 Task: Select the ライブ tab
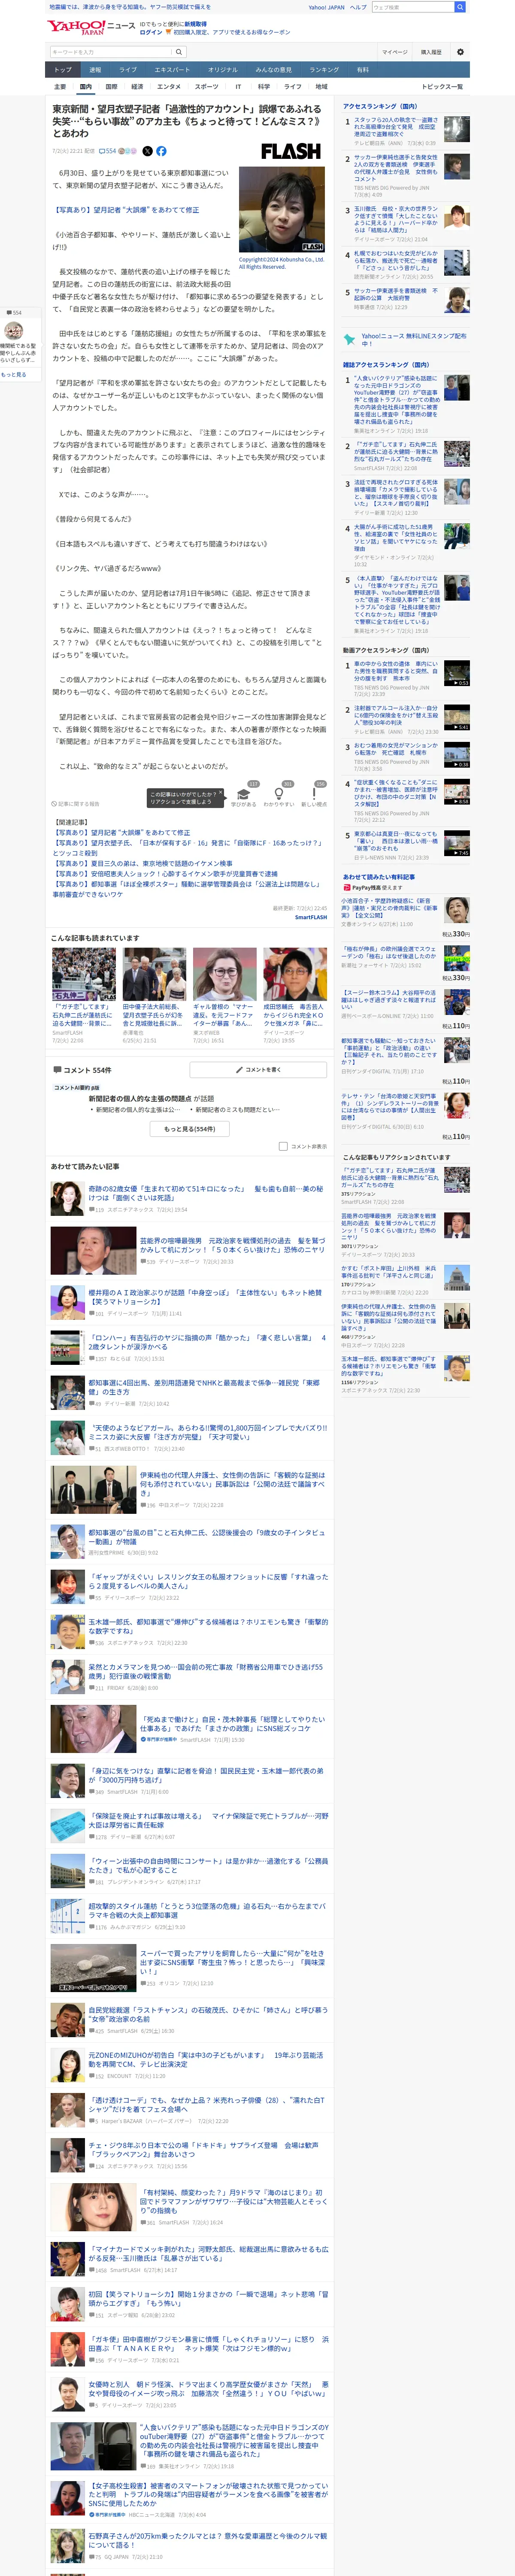pos(127,70)
